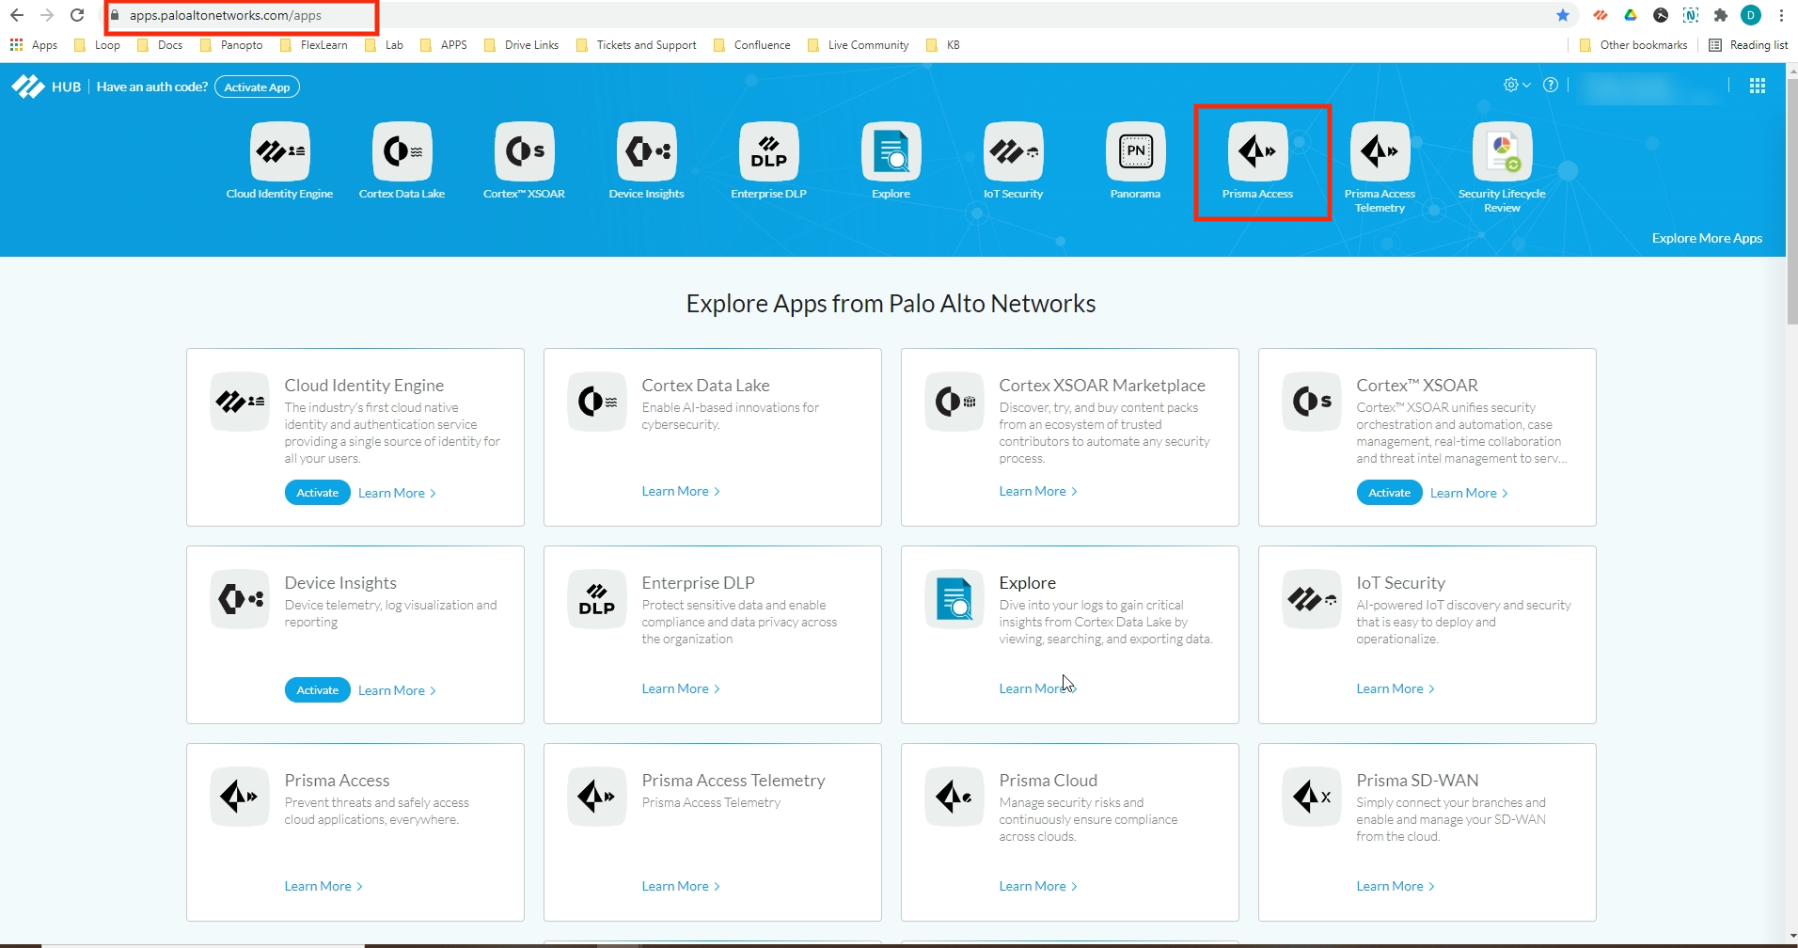Launch Cortex Data Lake from the top bar
The height and width of the screenshot is (948, 1798).
tap(402, 152)
